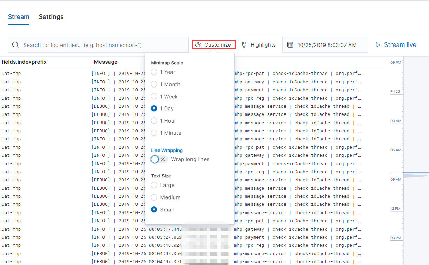429x265 pixels.
Task: Open the Highlights menu
Action: click(259, 45)
